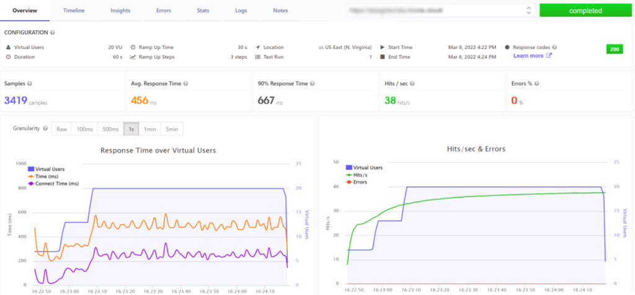Viewport: 635px width, 295px height.
Task: Click the Avg. Response Time help icon
Action: [x=185, y=84]
